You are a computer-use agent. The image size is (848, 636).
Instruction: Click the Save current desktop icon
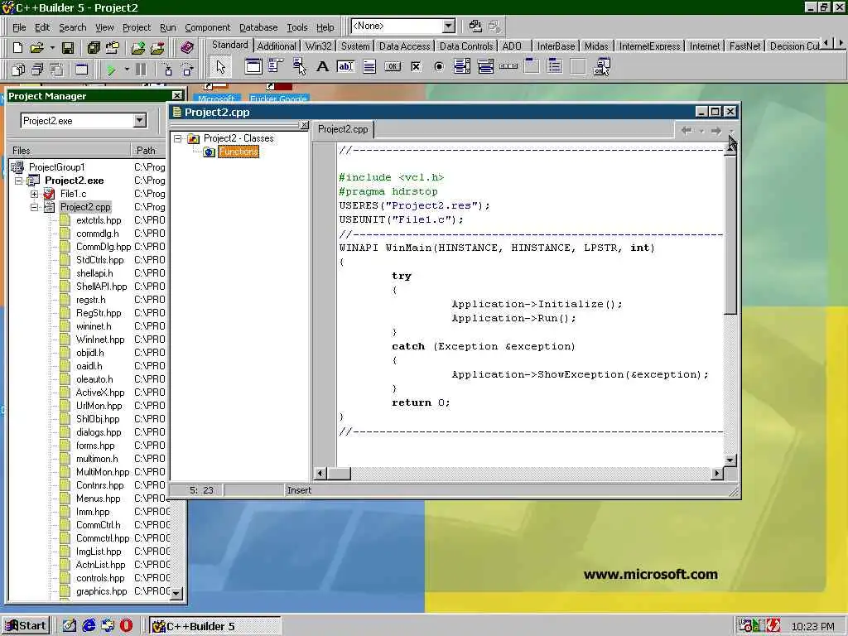[x=475, y=26]
